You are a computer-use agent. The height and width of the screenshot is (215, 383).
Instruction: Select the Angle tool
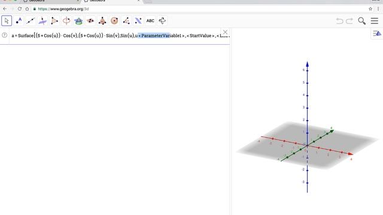126,21
